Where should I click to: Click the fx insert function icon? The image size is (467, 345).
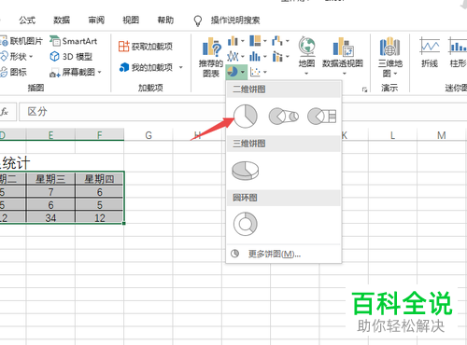[x=5, y=112]
